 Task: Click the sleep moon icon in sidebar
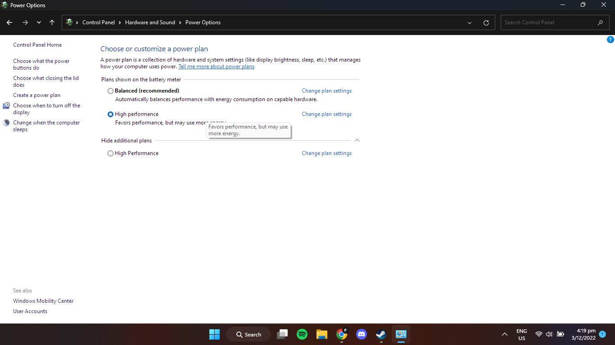(x=6, y=123)
